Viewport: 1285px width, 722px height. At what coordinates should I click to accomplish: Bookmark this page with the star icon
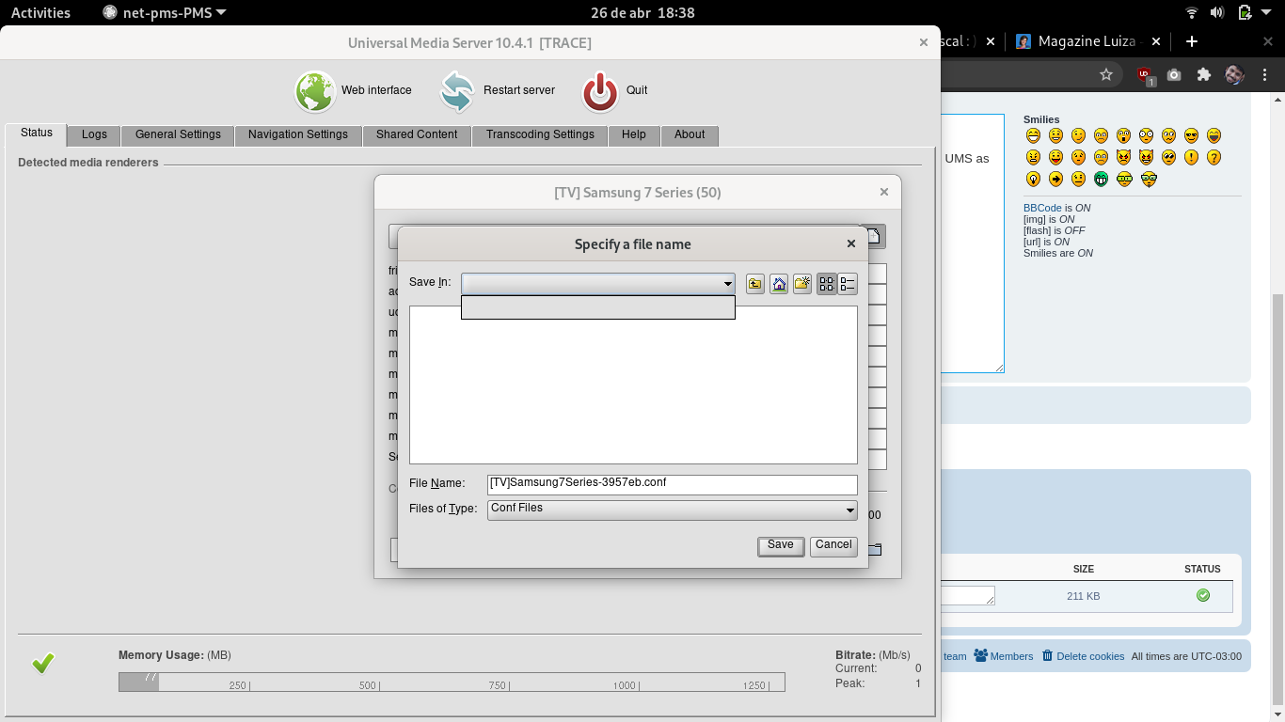pyautogui.click(x=1106, y=75)
